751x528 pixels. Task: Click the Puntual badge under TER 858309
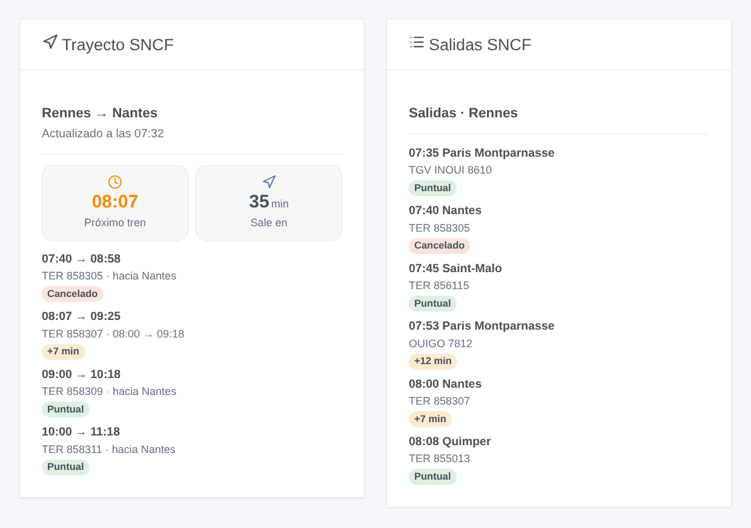pos(65,409)
